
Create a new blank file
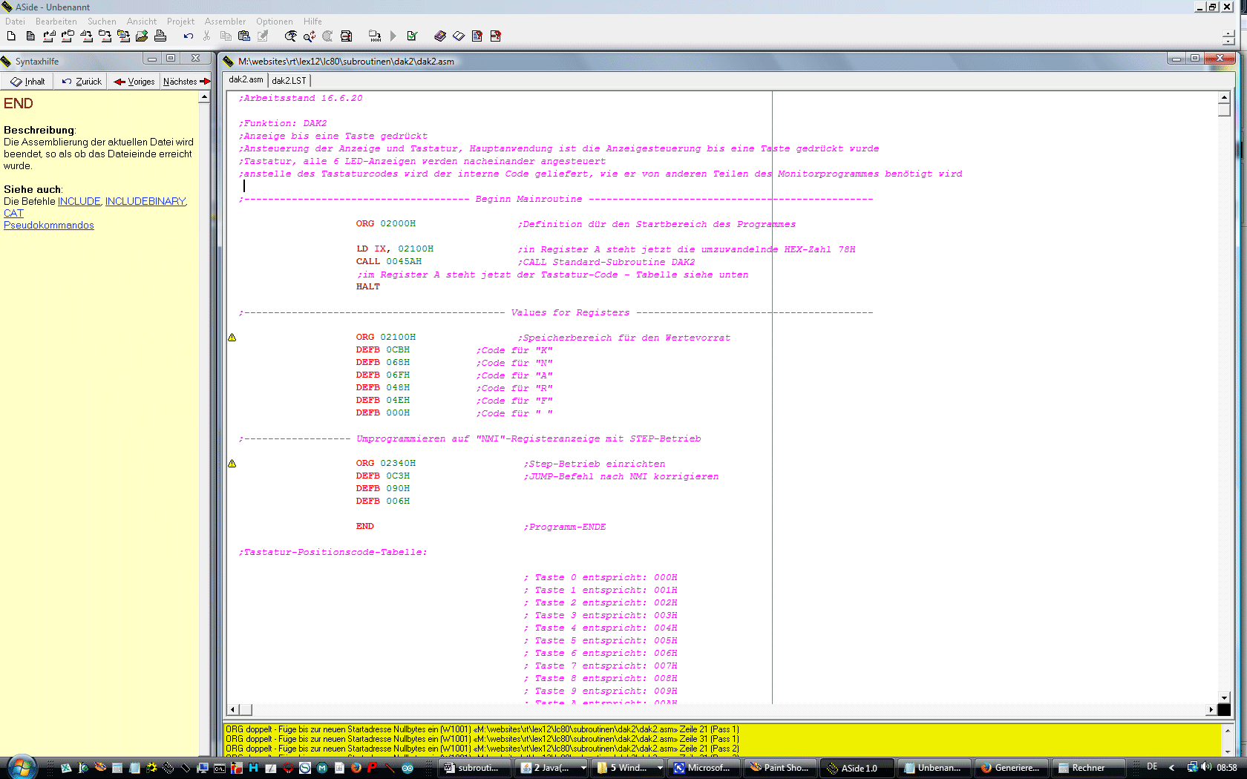click(11, 36)
